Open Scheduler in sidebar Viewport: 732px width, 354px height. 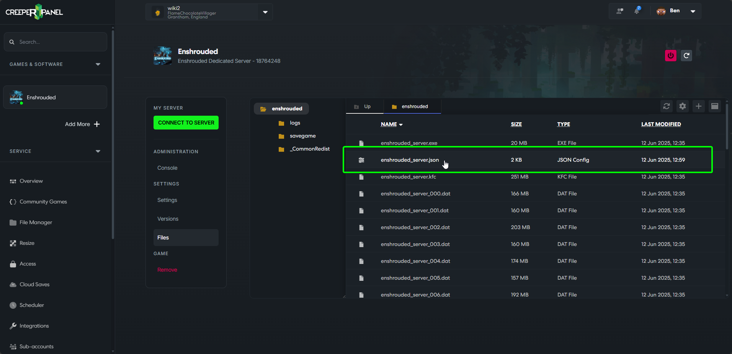click(27, 305)
